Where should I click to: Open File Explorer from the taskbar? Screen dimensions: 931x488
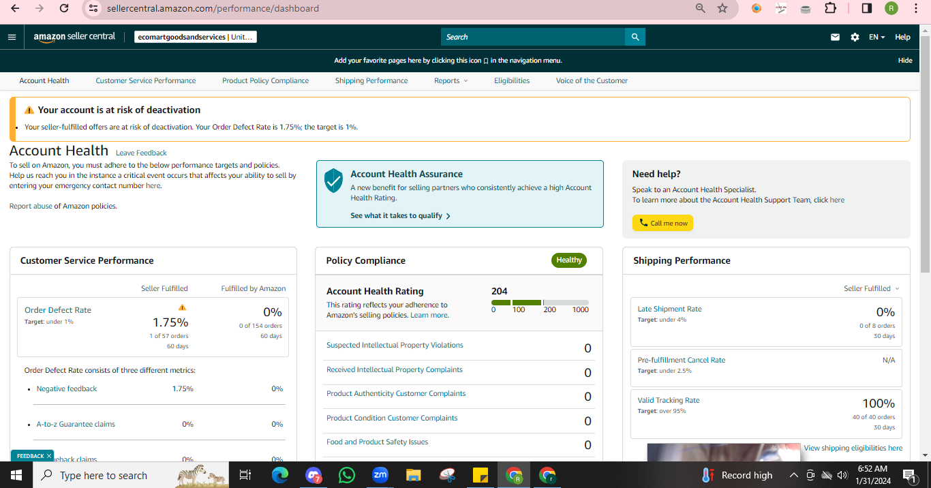pos(413,475)
